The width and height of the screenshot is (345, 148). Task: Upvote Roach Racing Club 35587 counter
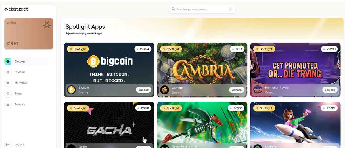tap(236, 108)
